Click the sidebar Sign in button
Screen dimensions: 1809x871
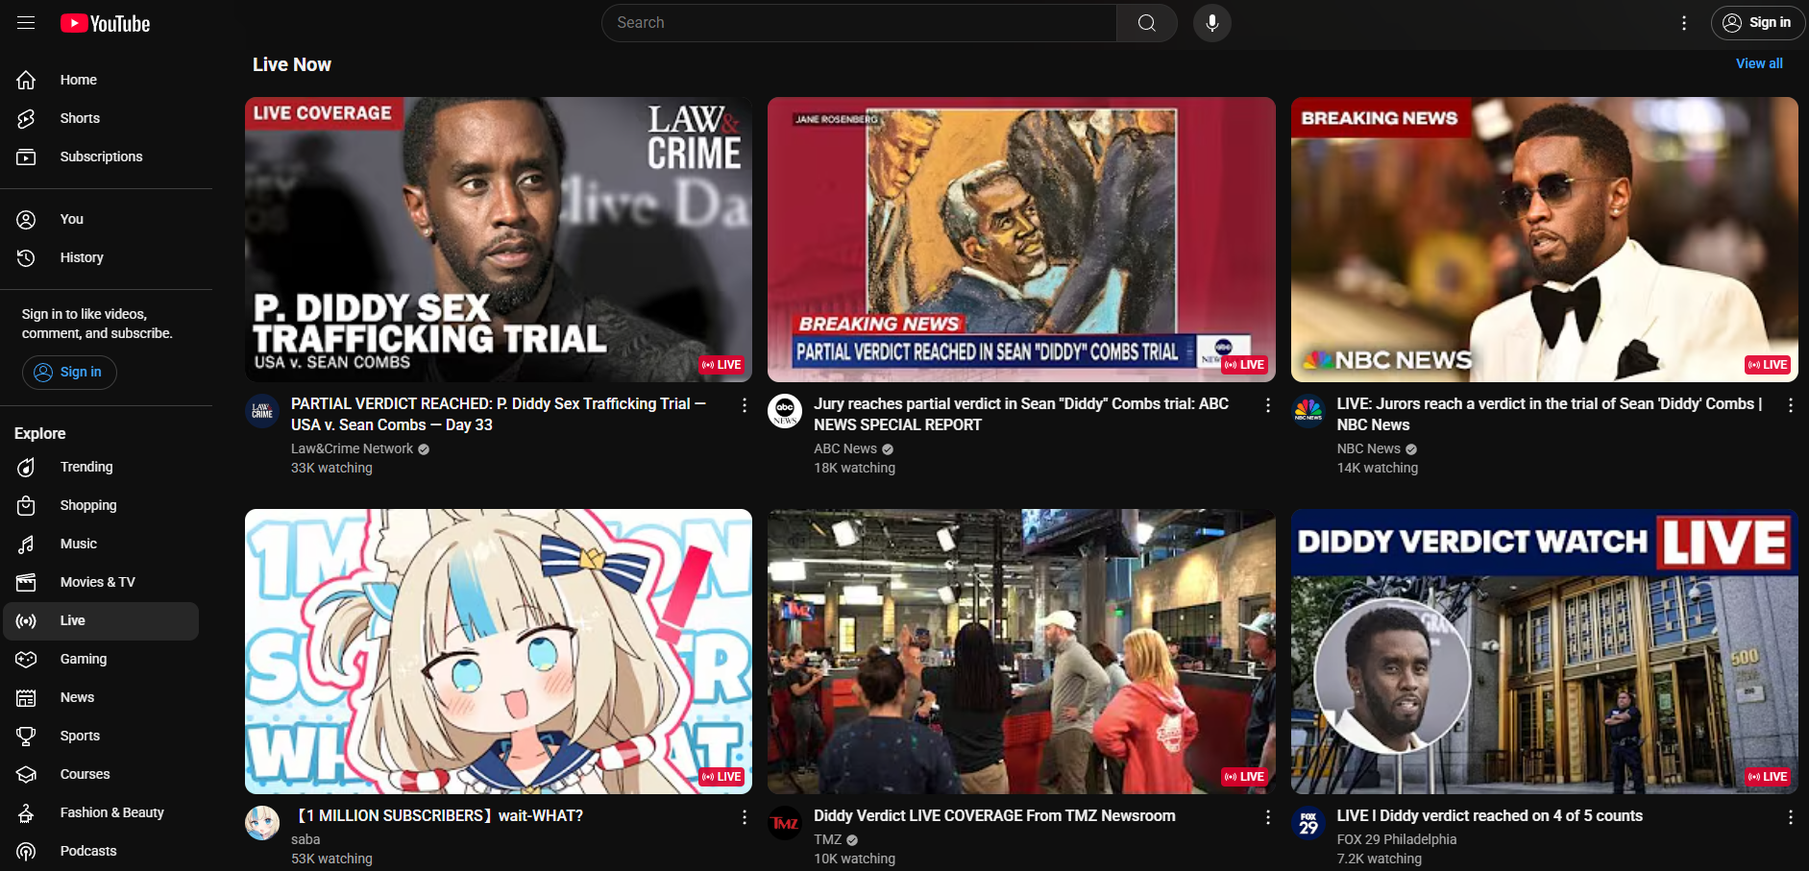tap(69, 372)
